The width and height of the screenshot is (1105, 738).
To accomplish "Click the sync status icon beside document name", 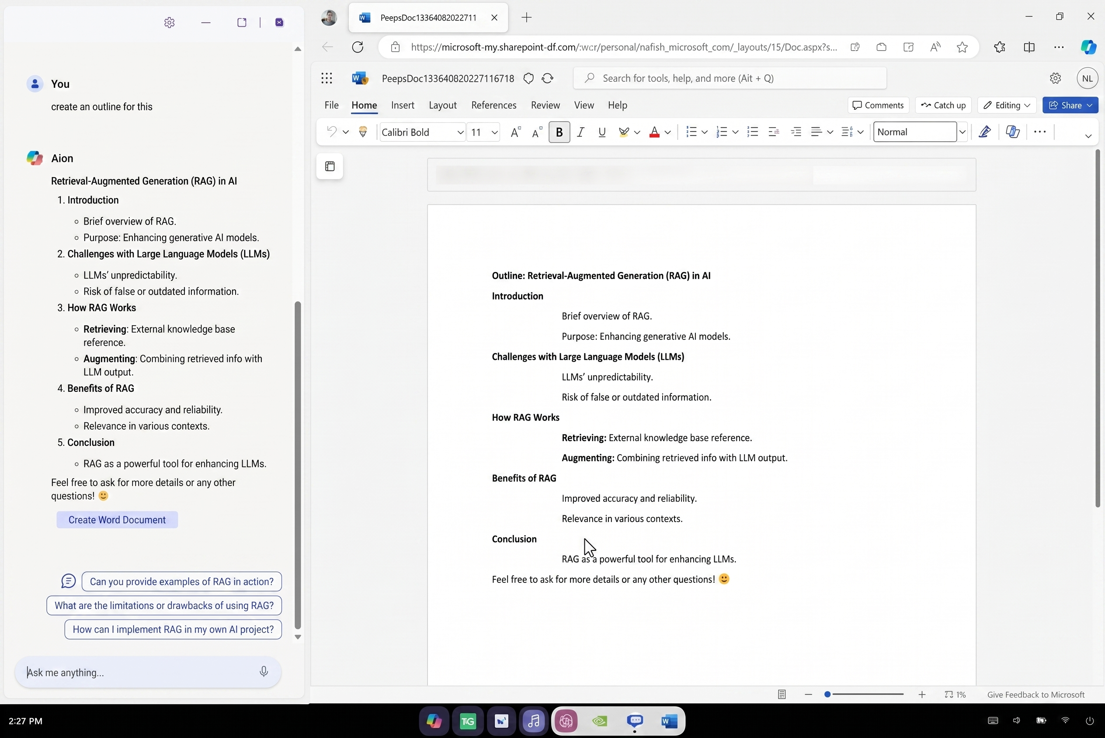I will [548, 78].
